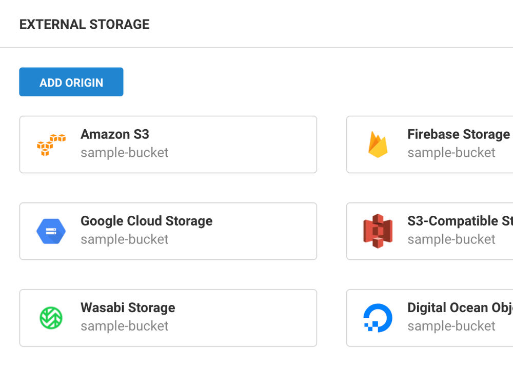Open the Digital Ocean Object storage entry
This screenshot has height=369, width=513.
point(436,318)
